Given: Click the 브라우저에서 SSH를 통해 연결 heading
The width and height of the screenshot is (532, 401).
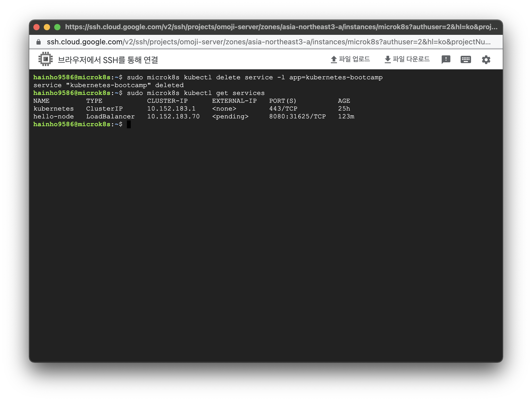Looking at the screenshot, I should click(108, 60).
